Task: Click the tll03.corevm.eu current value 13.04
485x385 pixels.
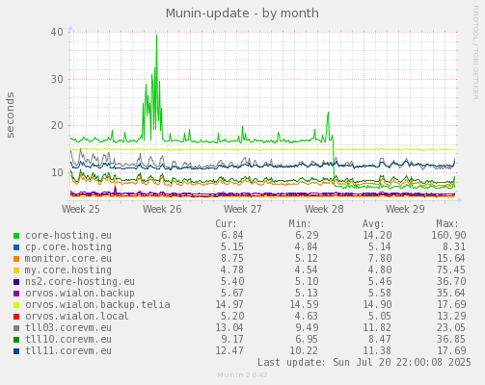Action: (x=229, y=327)
